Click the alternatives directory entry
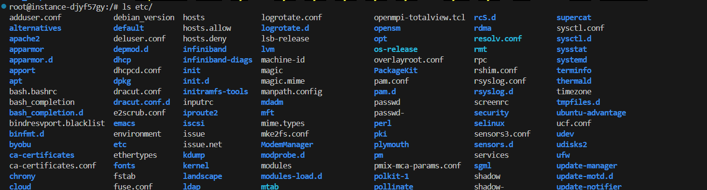This screenshot has width=707, height=190. coord(35,28)
